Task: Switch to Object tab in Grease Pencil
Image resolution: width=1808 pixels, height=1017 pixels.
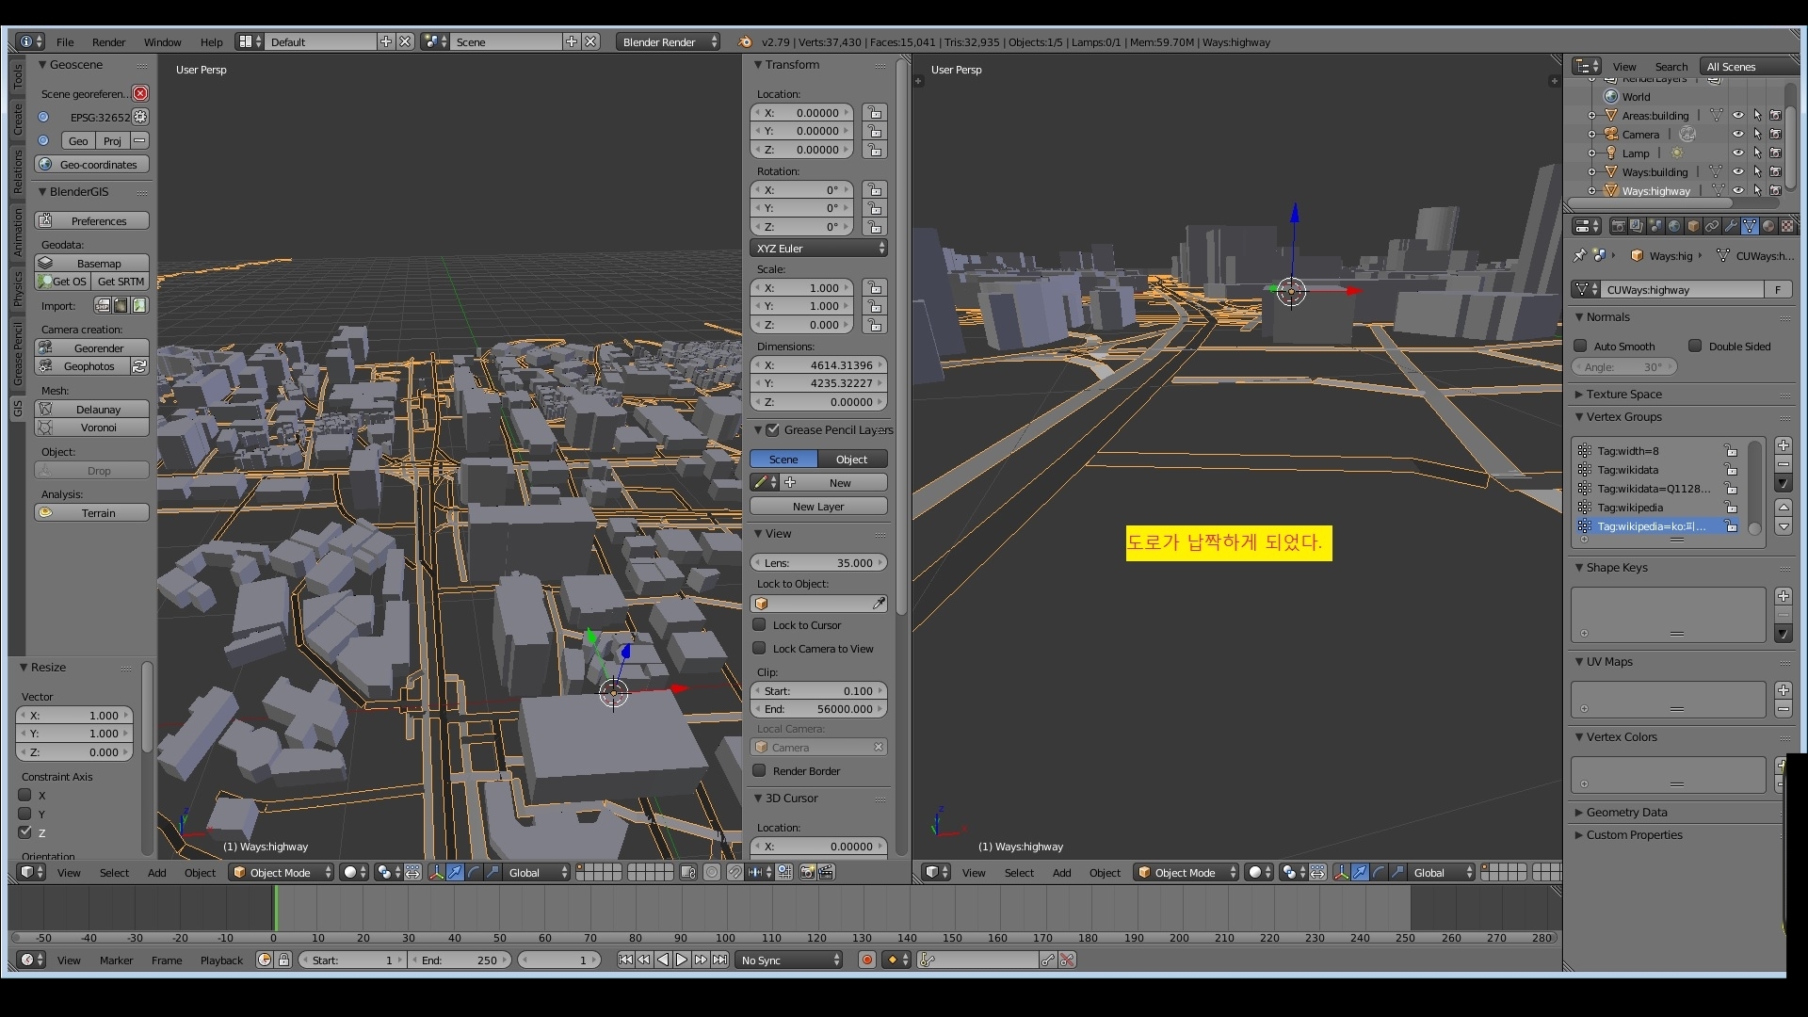Action: click(x=852, y=460)
